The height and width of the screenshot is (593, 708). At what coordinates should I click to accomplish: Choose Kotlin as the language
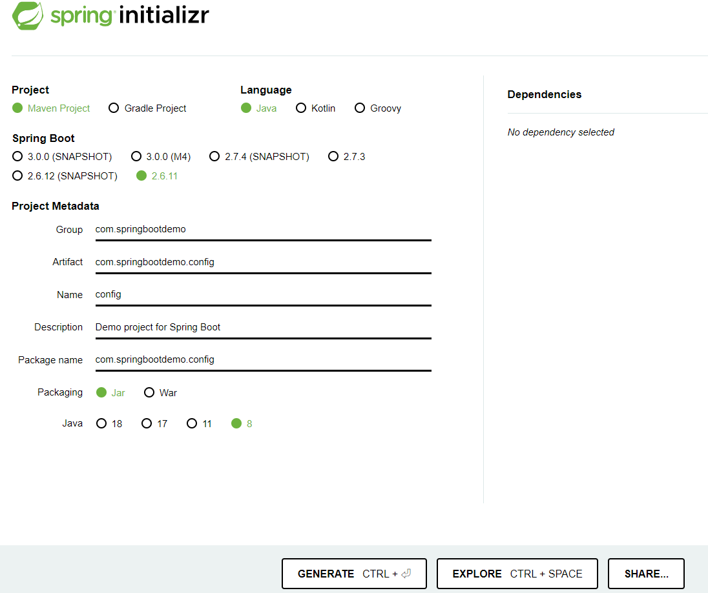(301, 108)
